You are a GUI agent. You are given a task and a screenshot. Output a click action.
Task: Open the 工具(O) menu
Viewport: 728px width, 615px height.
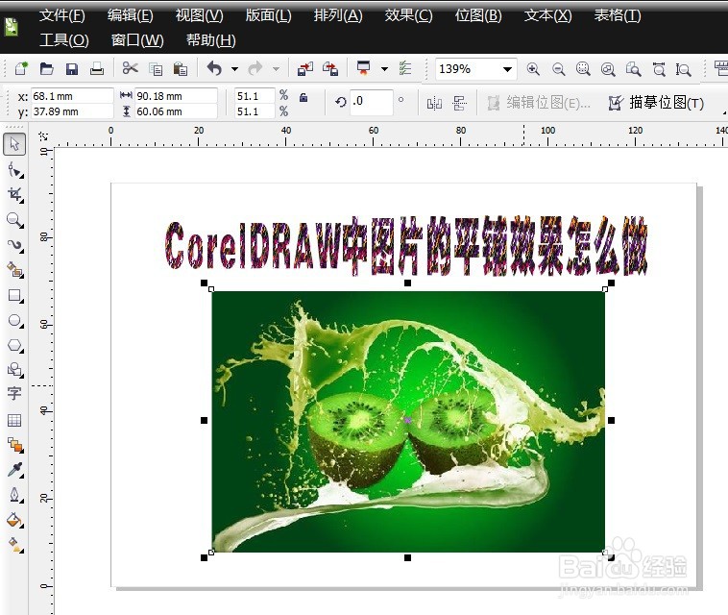(64, 40)
